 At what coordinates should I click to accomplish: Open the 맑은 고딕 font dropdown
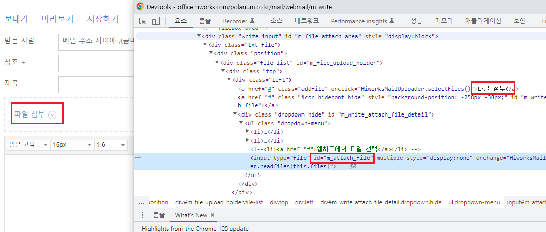(28, 145)
